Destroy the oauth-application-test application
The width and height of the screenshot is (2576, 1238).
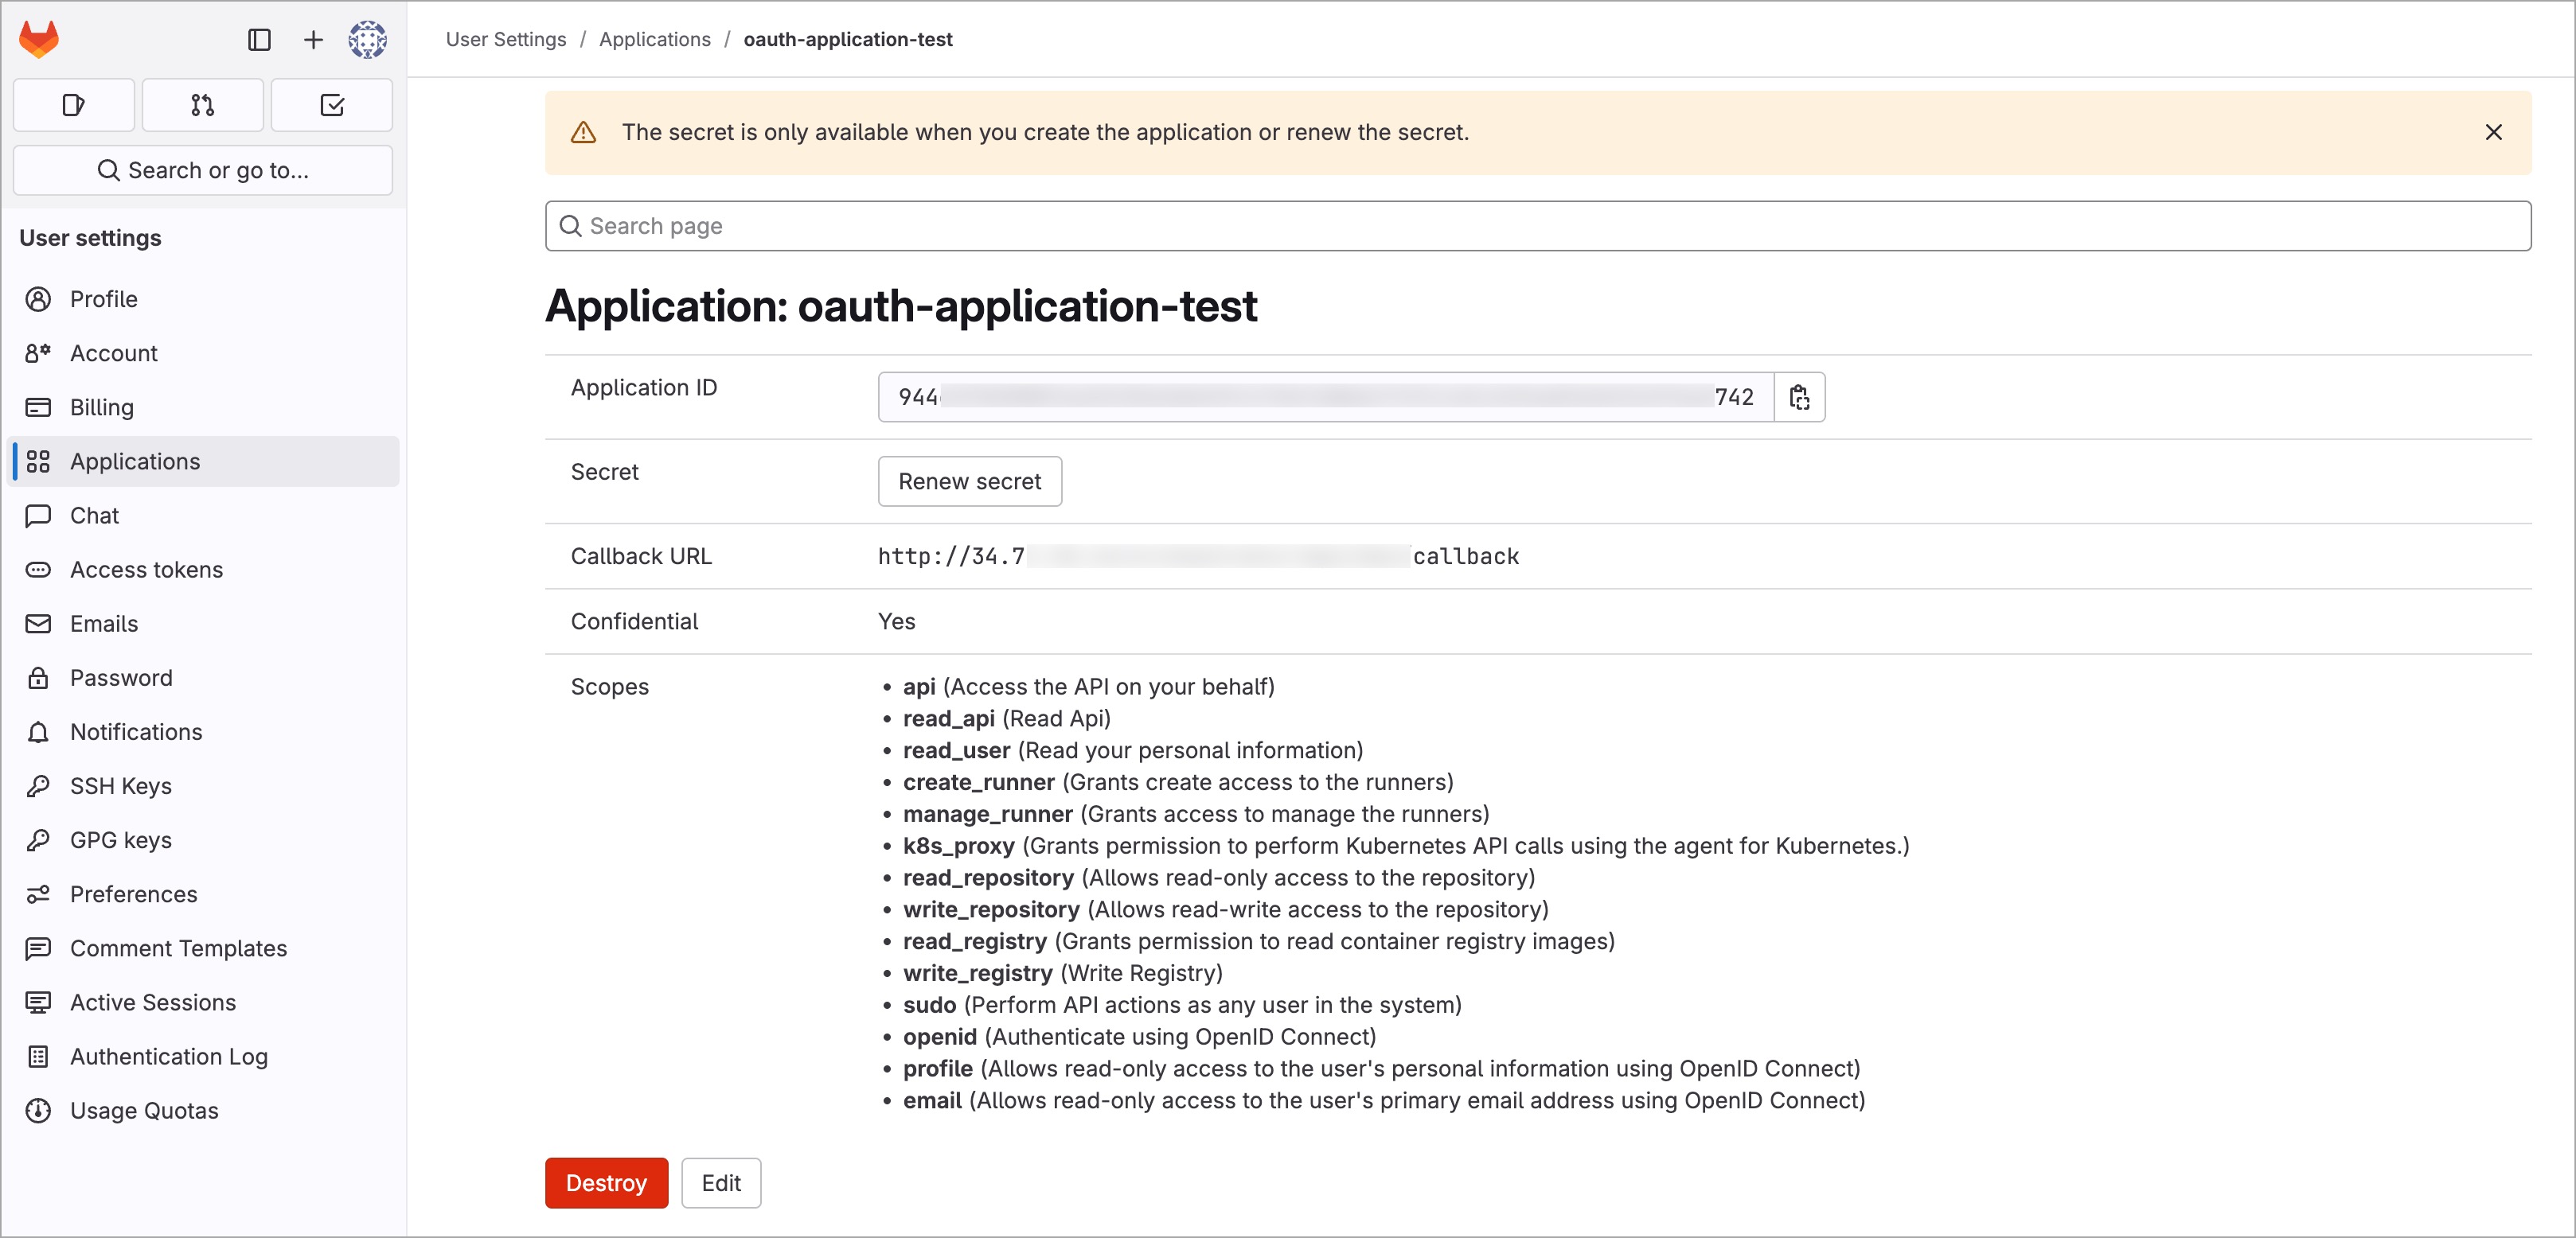pyautogui.click(x=605, y=1183)
